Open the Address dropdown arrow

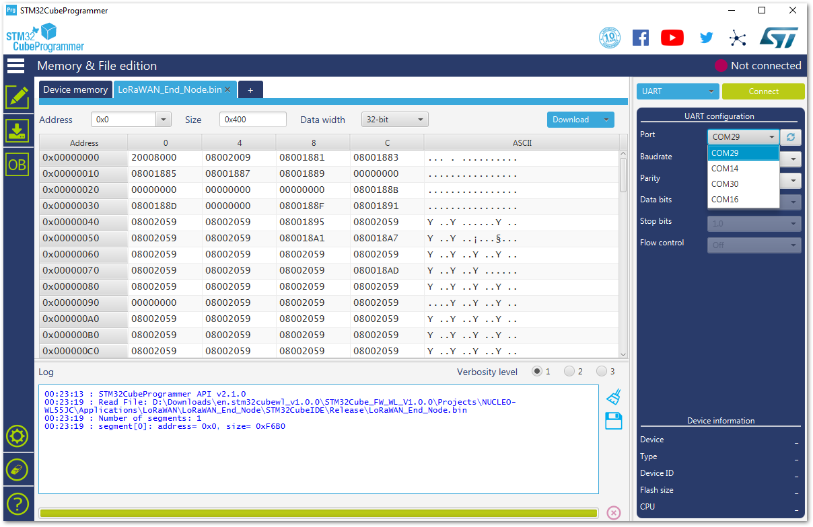pyautogui.click(x=164, y=120)
